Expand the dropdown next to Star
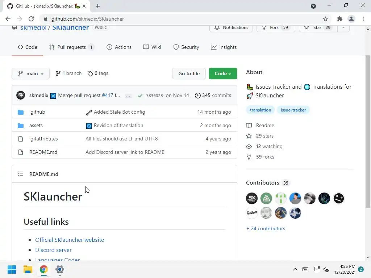Screen dimensions: 371x278 [343, 28]
